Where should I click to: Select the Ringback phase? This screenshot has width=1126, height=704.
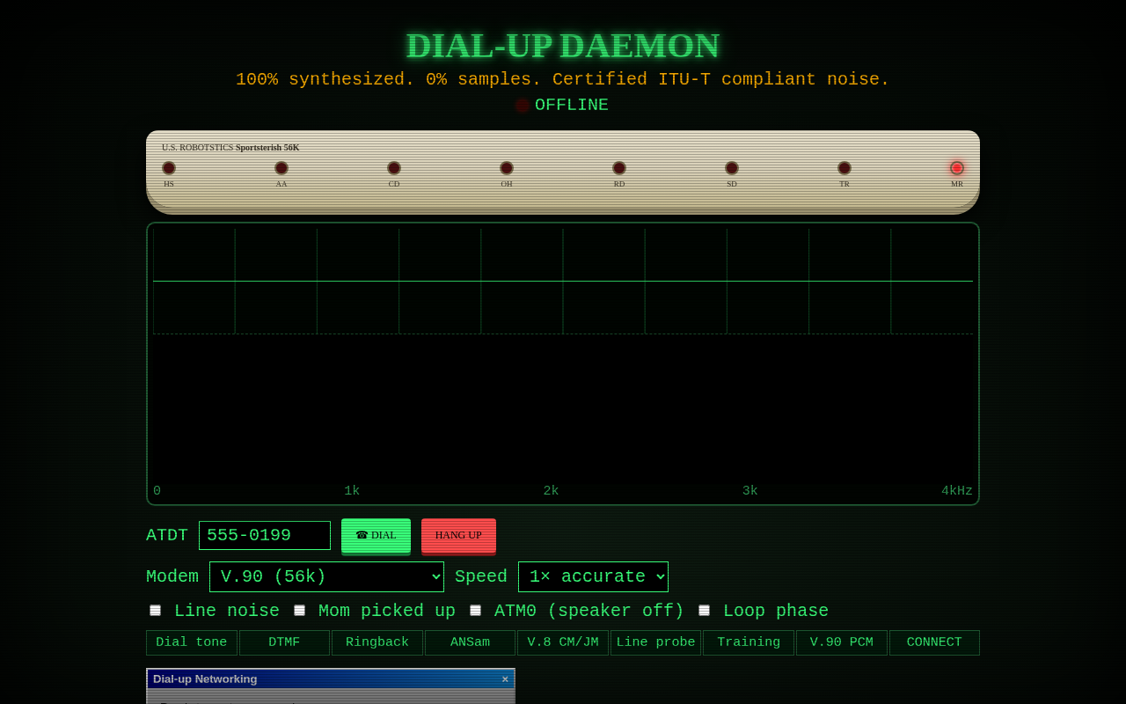377,642
